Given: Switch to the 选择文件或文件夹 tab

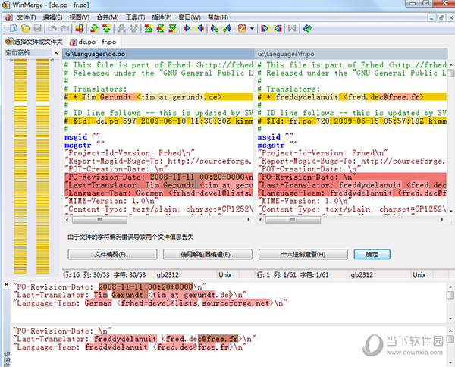Looking at the screenshot, I should 34,41.
